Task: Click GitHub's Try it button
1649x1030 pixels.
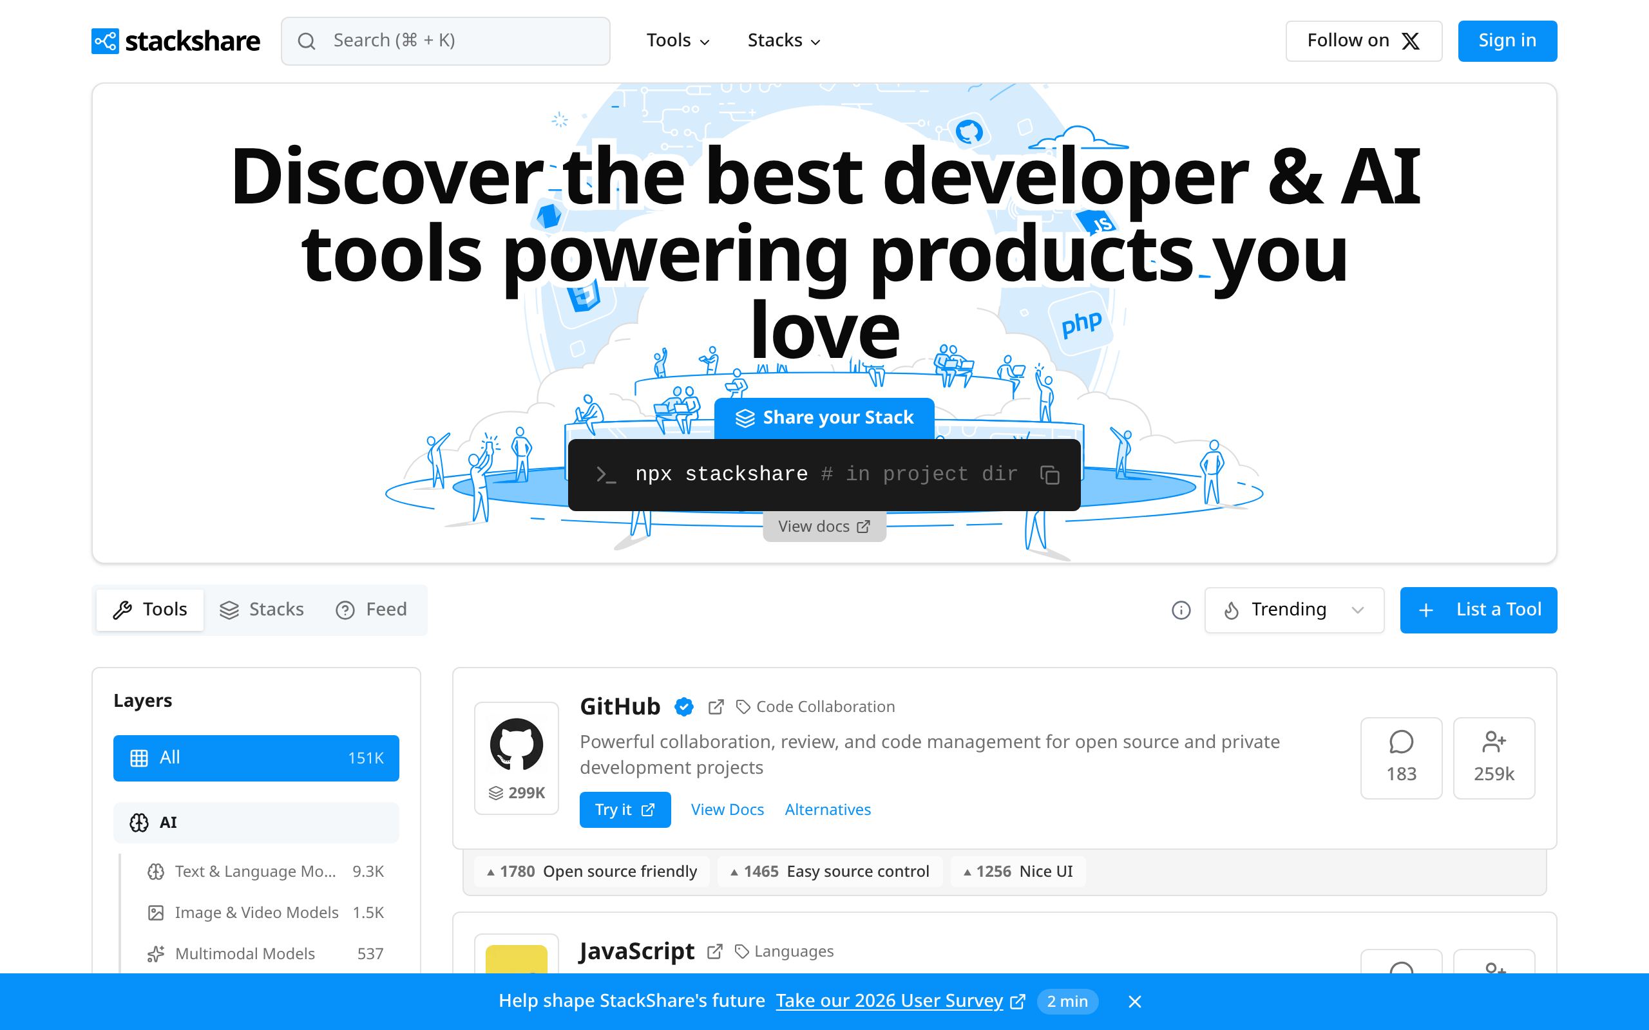Action: [625, 809]
